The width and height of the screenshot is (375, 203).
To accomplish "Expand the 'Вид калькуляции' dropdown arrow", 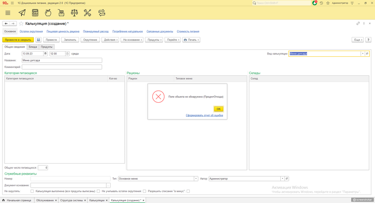I will tap(362, 54).
